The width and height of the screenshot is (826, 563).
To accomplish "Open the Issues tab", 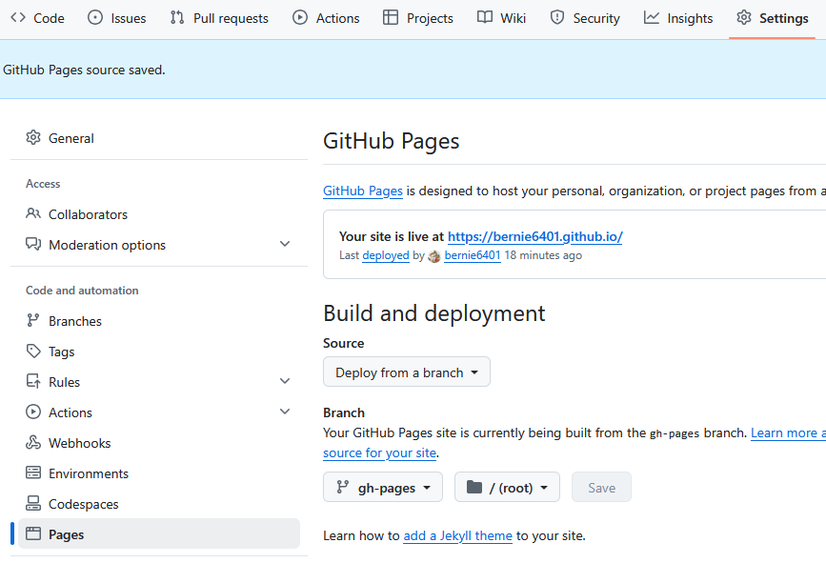I will (116, 18).
